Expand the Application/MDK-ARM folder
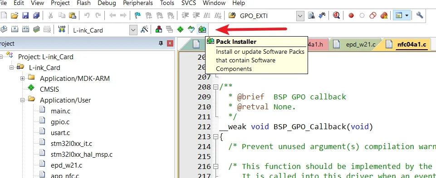Screen dimensions: 436x178 pos(22,78)
